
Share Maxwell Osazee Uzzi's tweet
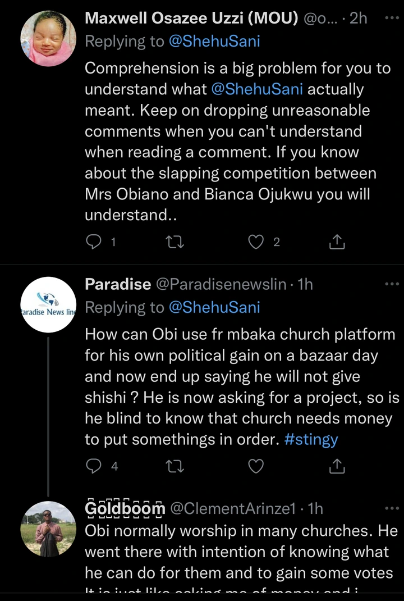[x=336, y=242]
